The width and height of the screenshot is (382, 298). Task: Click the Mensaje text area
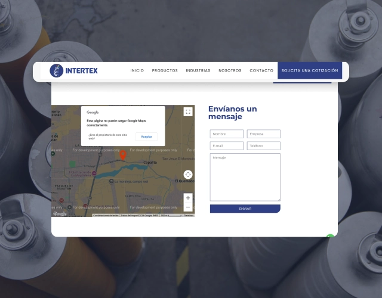click(245, 177)
